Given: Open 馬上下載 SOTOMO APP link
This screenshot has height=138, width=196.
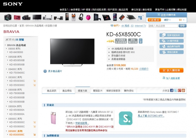Looking at the screenshot, I should click(x=151, y=116).
